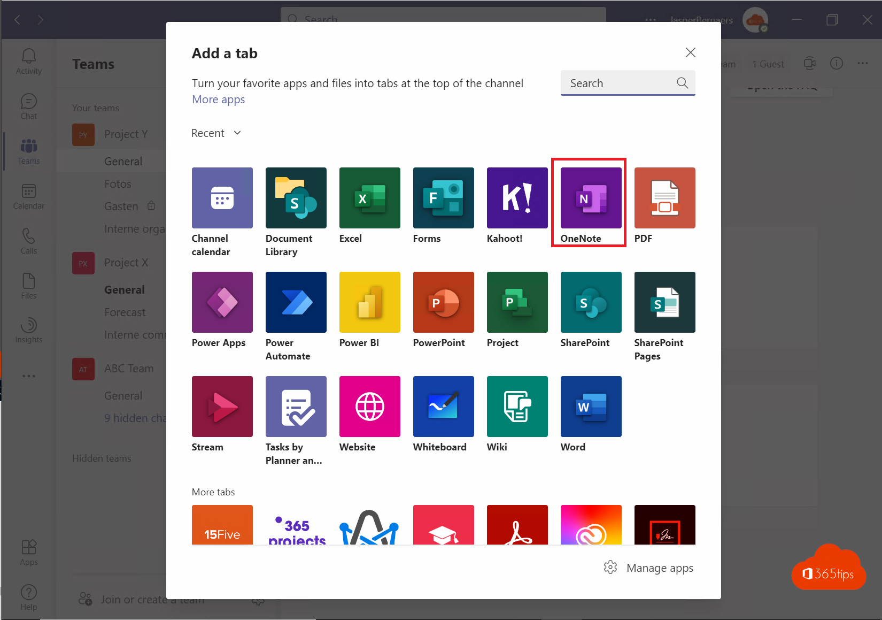Open Calls in the Teams sidebar
882x620 pixels.
point(29,241)
